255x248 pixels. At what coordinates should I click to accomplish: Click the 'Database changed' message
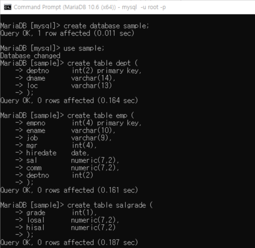coord(30,56)
